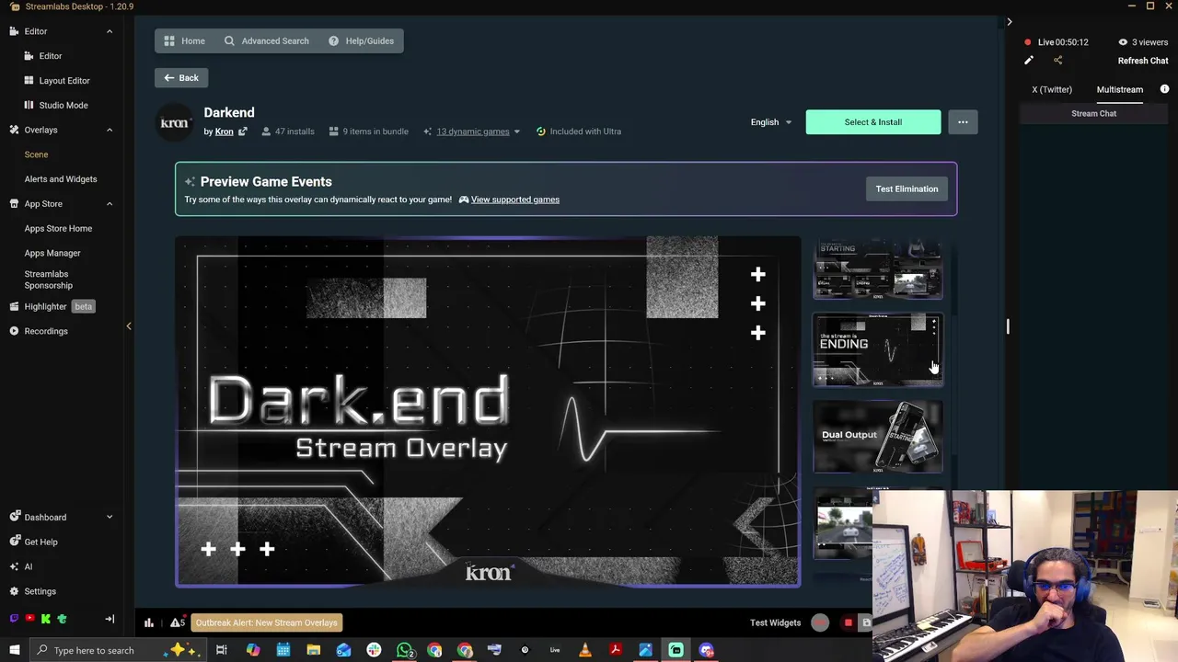Open the English language dropdown
Viewport: 1178px width, 662px height.
pos(771,122)
